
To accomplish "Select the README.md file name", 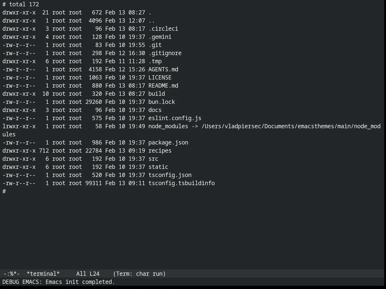I will coord(163,85).
